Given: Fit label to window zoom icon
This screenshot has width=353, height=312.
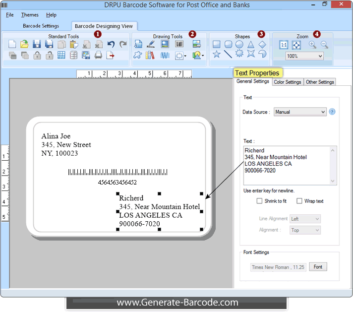Looking at the screenshot, I should click(x=296, y=45).
